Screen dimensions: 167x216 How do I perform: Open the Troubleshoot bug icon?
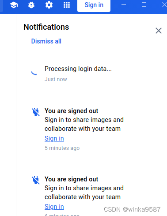point(31,5)
